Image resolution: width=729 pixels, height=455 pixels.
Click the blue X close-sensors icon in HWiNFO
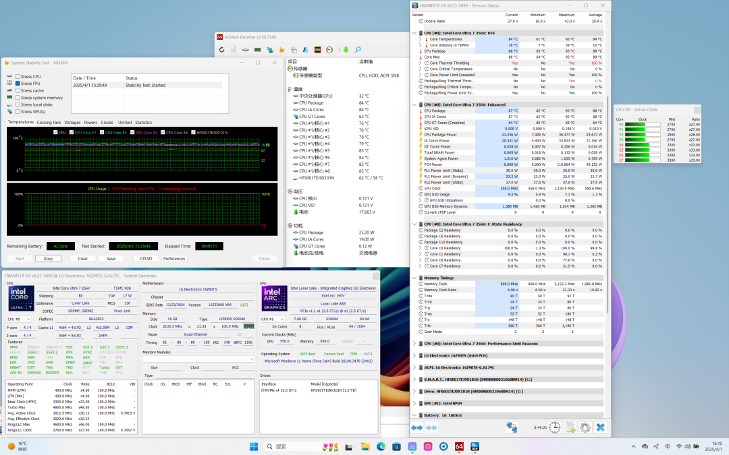pos(601,427)
